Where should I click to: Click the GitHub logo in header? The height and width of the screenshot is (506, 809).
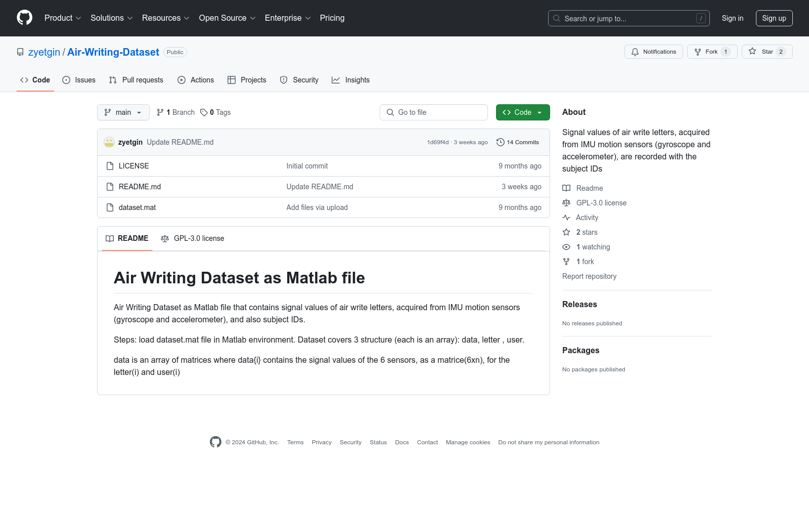tap(24, 18)
